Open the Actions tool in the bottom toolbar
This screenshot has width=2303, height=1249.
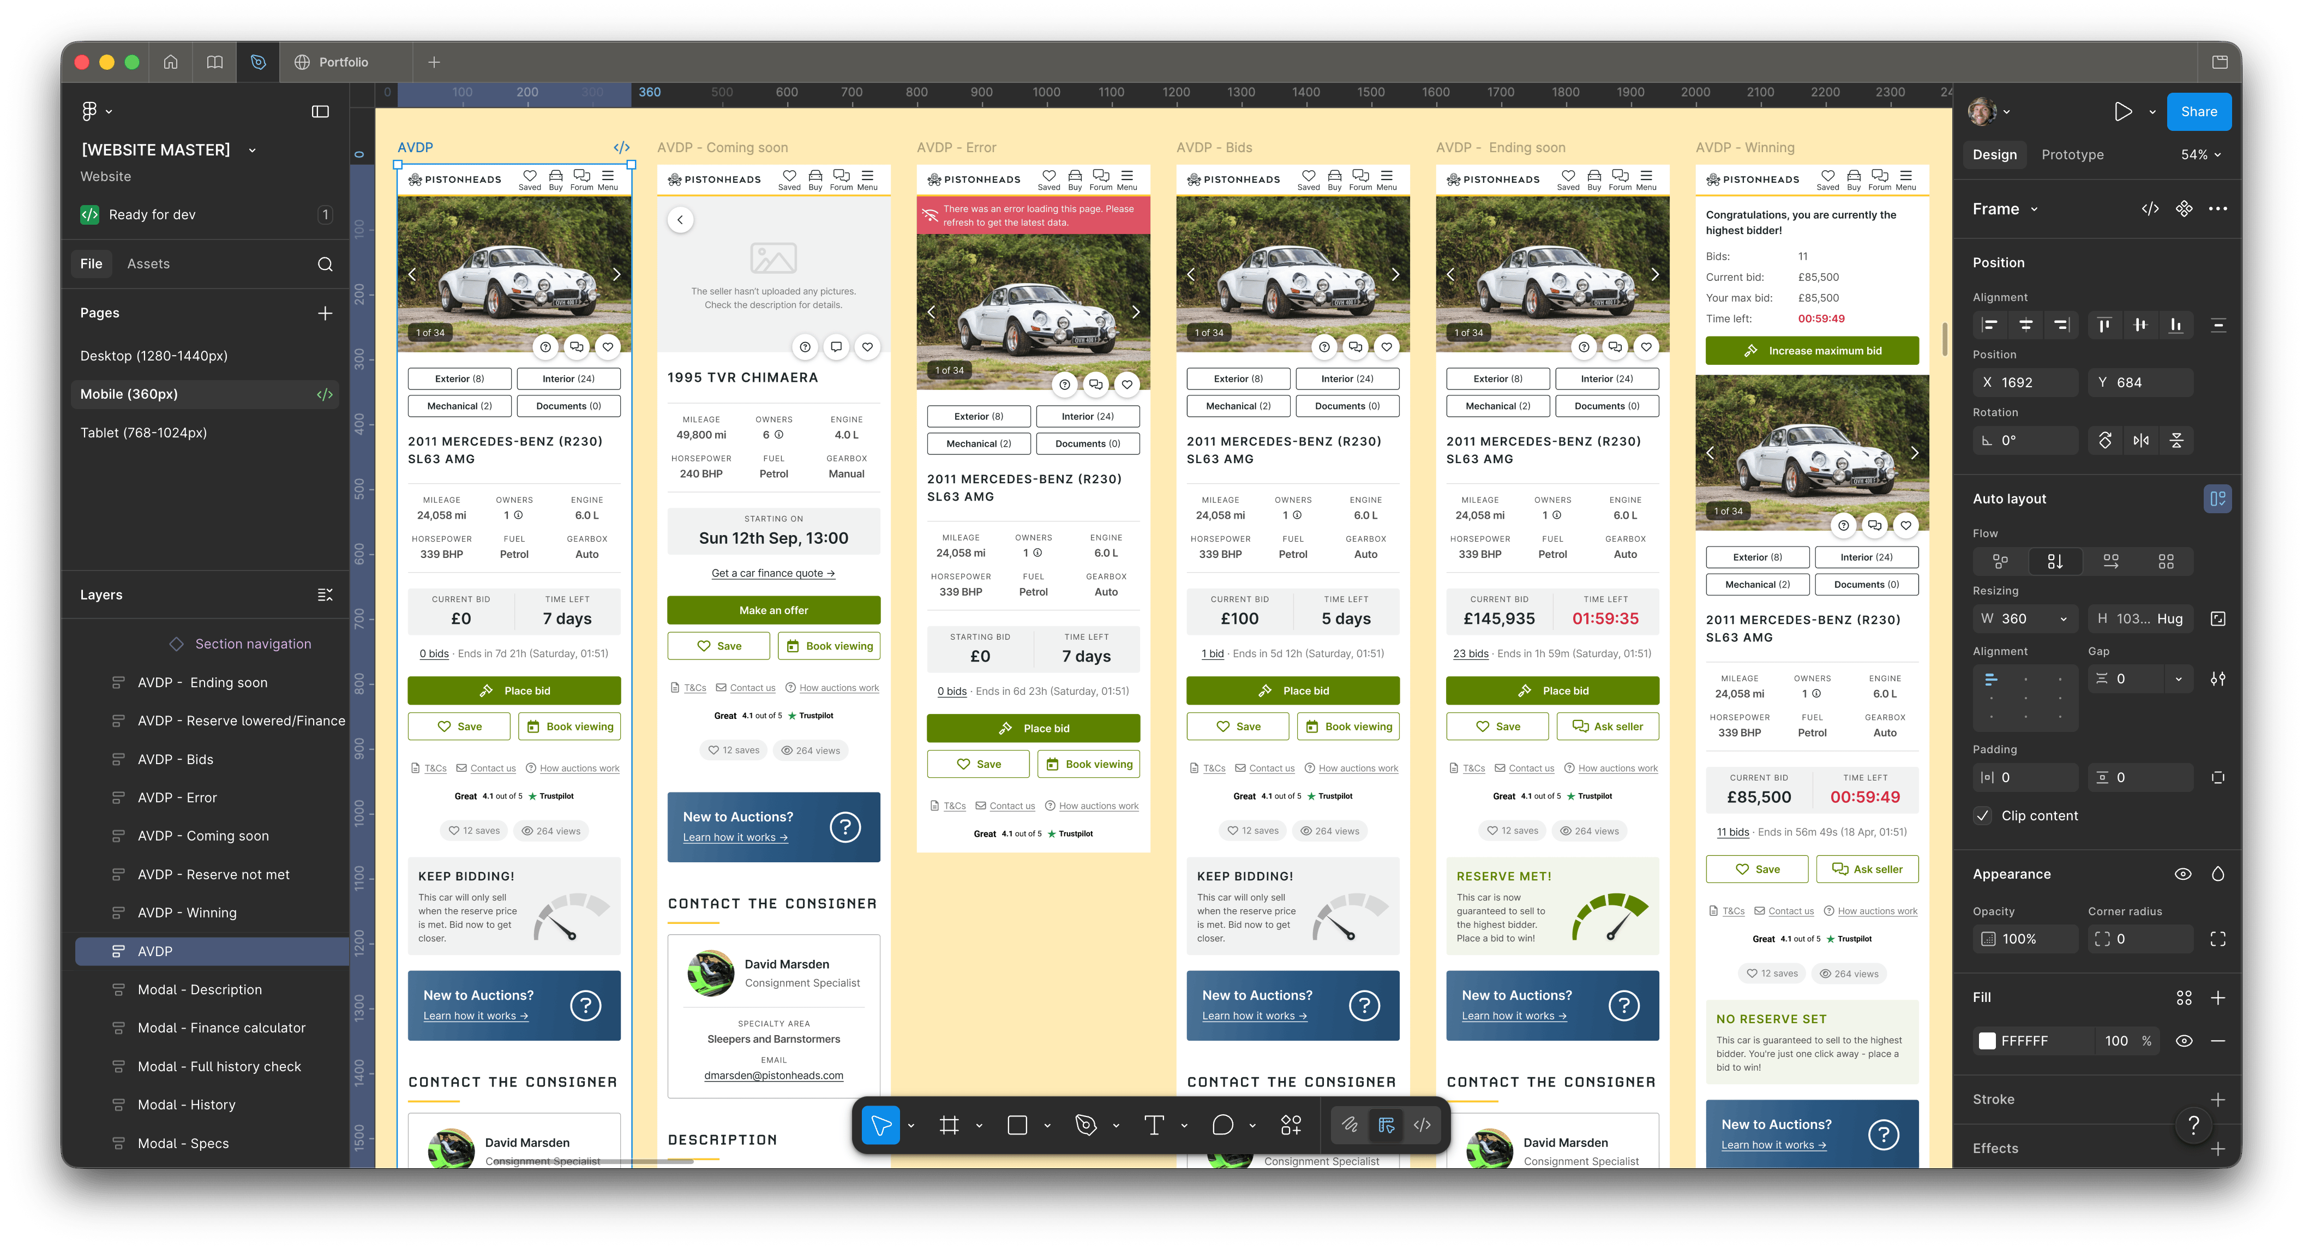point(1290,1125)
